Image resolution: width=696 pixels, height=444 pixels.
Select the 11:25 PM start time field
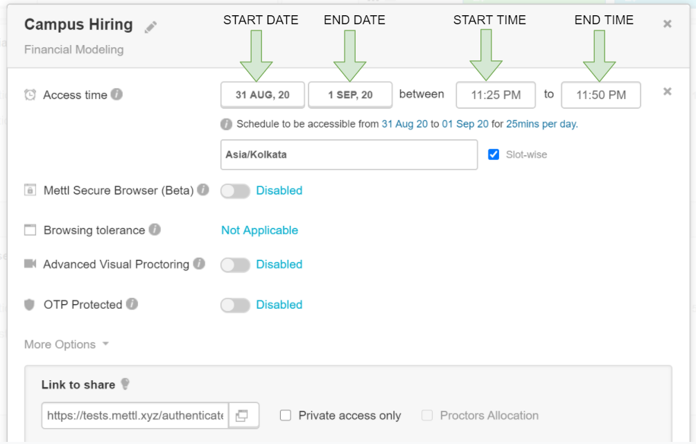[496, 94]
